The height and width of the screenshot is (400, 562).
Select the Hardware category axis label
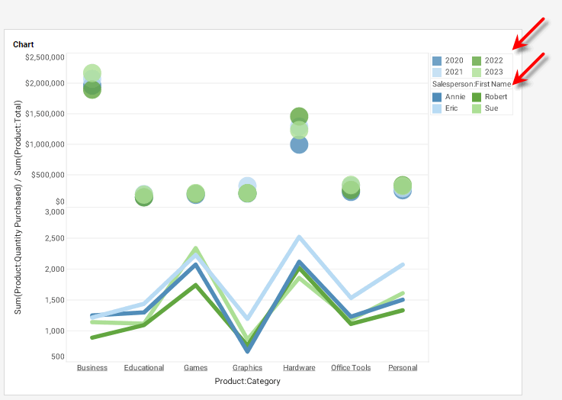coord(299,368)
